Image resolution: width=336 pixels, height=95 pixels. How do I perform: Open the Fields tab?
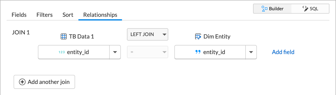(19, 15)
